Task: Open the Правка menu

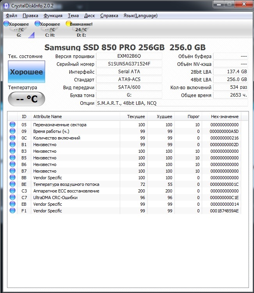Action: coord(30,16)
